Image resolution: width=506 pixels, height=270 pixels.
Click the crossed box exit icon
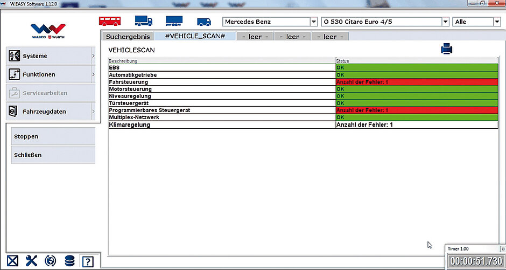coord(13,261)
